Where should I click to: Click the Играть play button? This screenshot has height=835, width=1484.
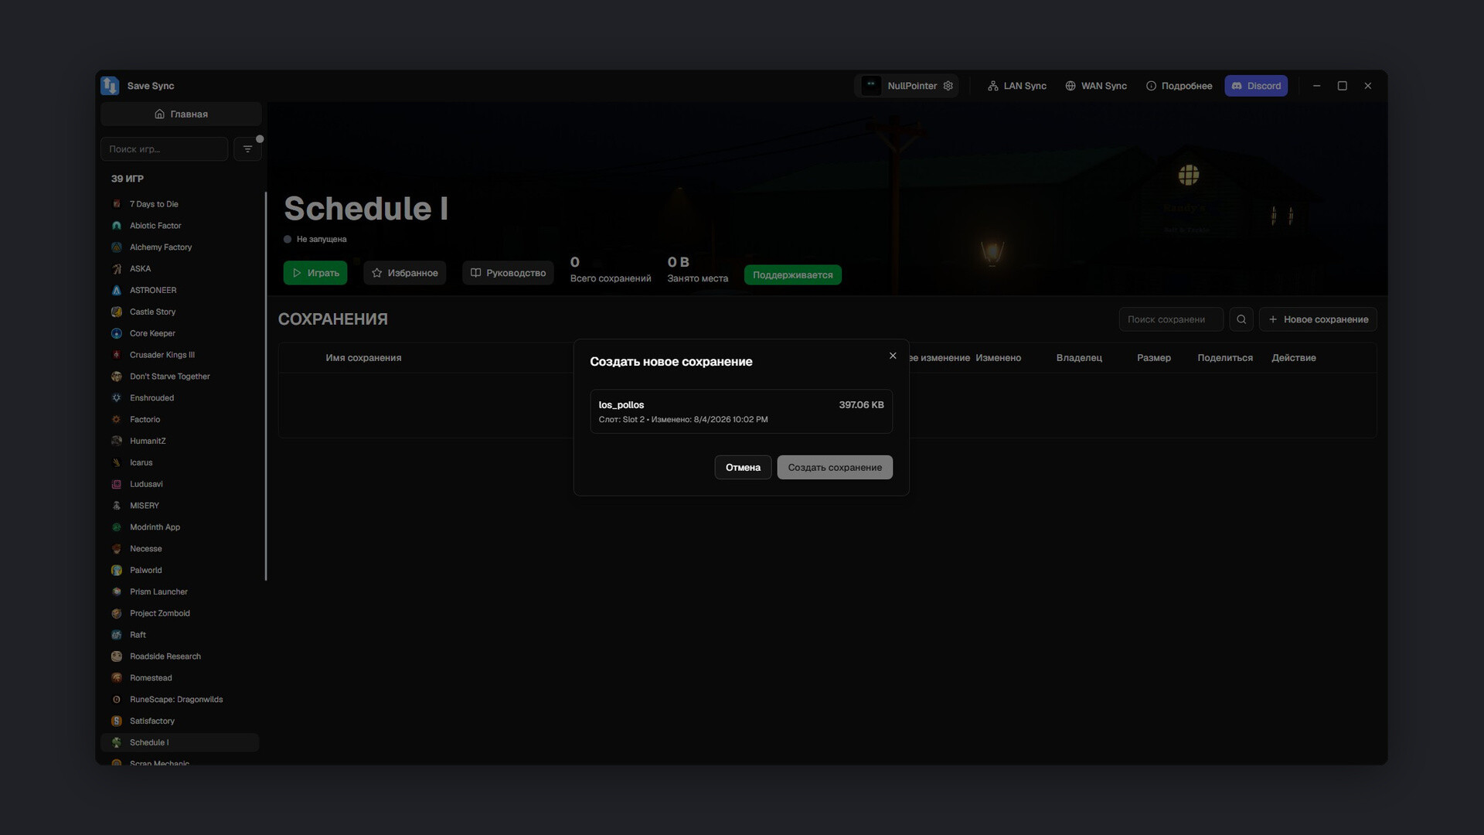click(315, 273)
